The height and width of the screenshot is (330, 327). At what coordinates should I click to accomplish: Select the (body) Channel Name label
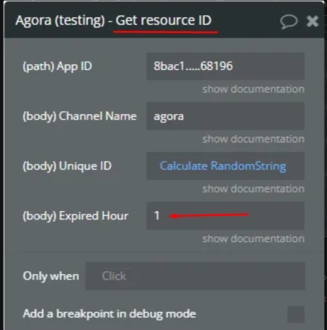coord(80,116)
